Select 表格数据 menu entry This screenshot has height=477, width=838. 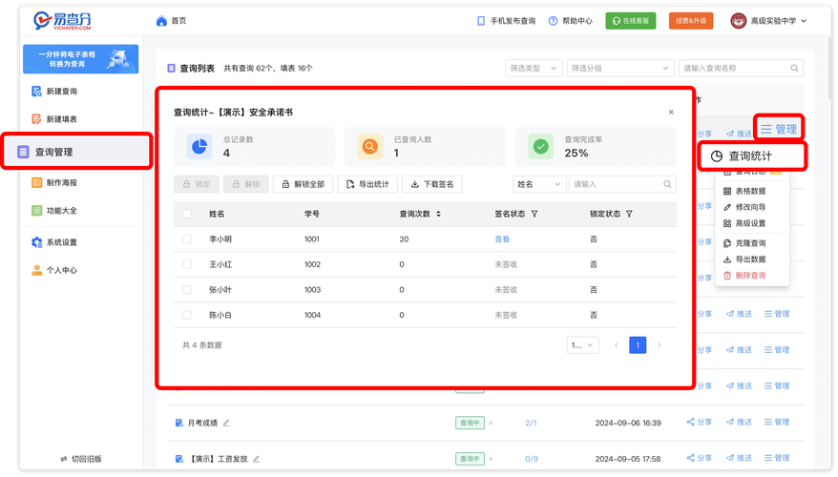745,191
